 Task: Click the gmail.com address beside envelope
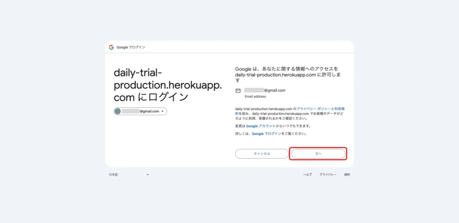point(265,90)
